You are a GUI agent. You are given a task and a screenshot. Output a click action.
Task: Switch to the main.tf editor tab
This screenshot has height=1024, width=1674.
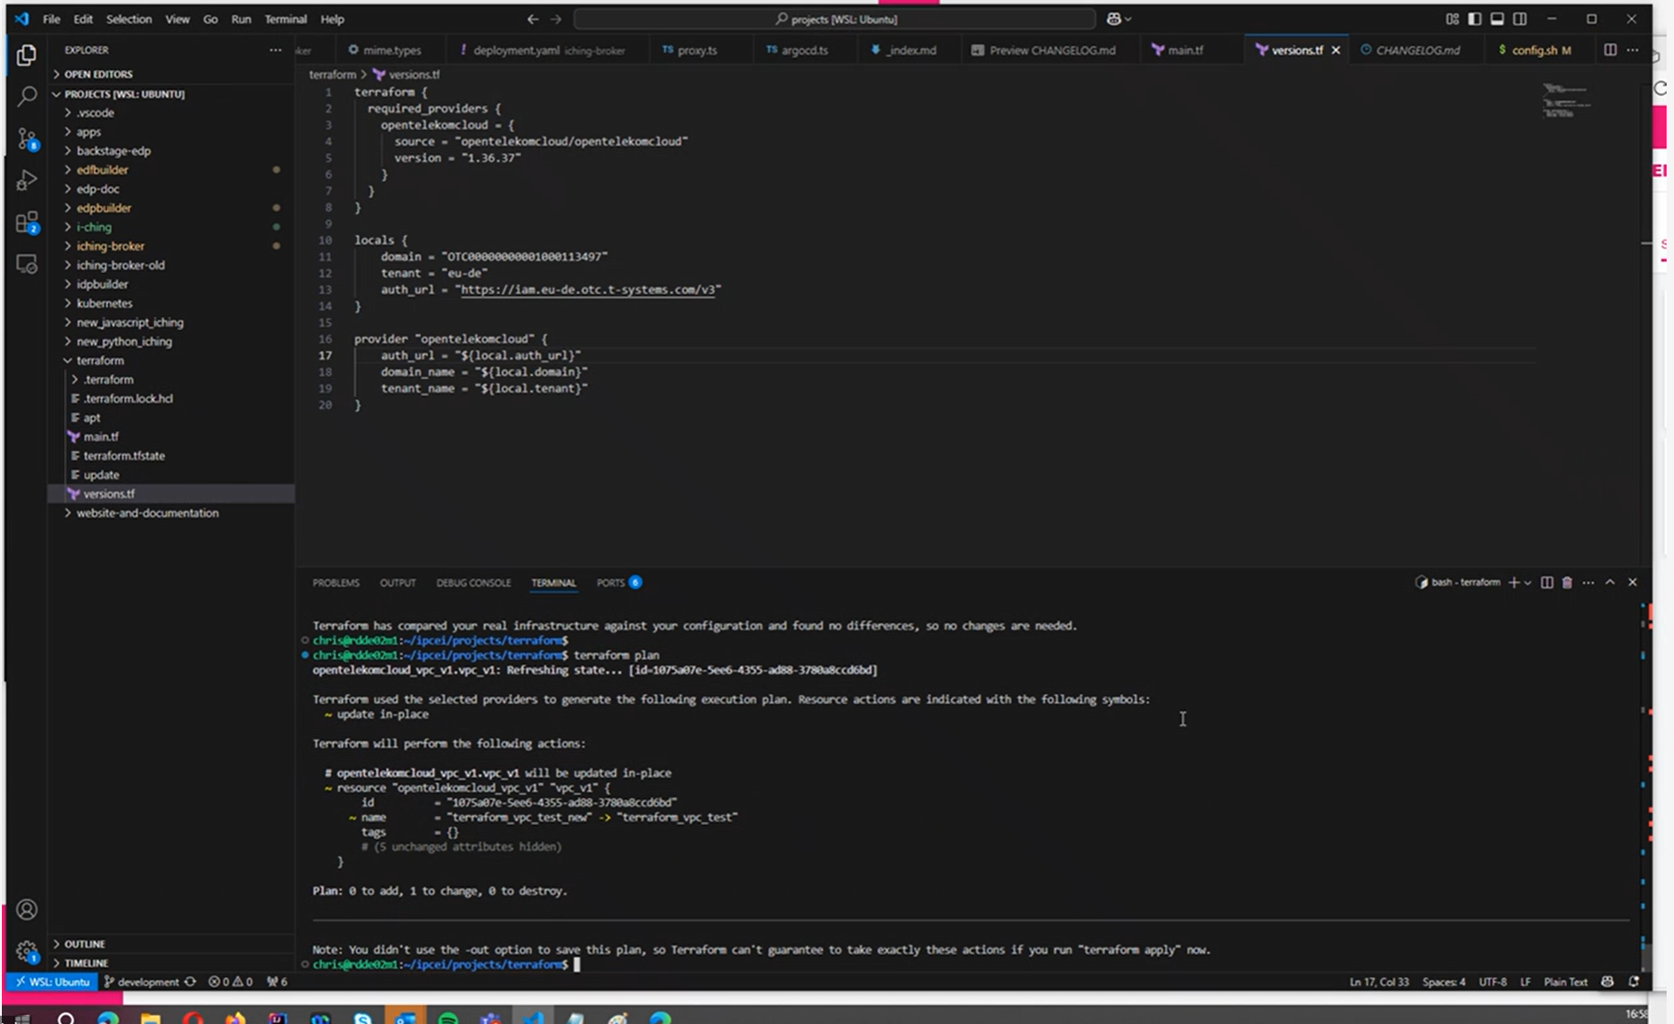(x=1185, y=50)
